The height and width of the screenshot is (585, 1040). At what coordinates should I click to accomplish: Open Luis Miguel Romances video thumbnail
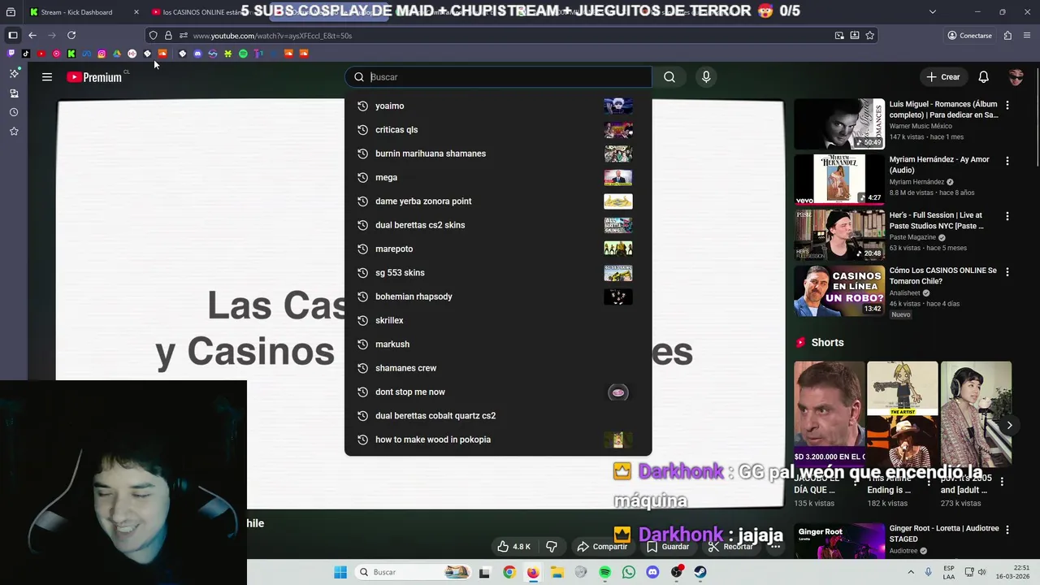[x=839, y=123]
